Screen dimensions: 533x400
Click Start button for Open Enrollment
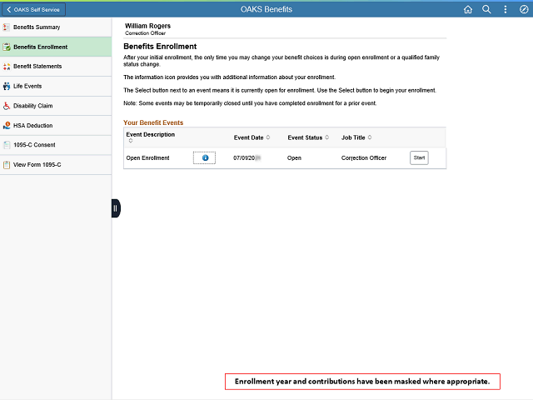click(419, 157)
